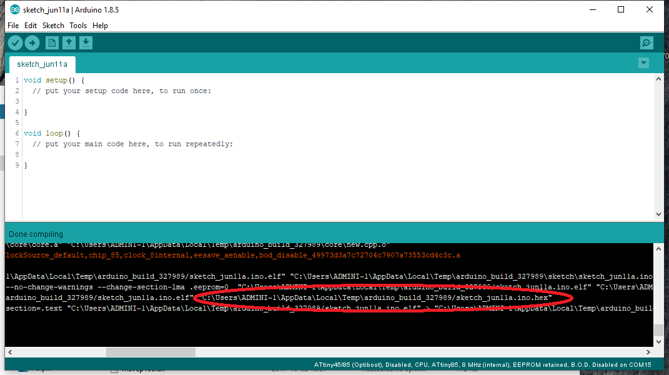
Task: Open the Tools menu
Action: pos(78,26)
